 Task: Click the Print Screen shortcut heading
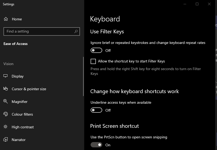coord(114,126)
